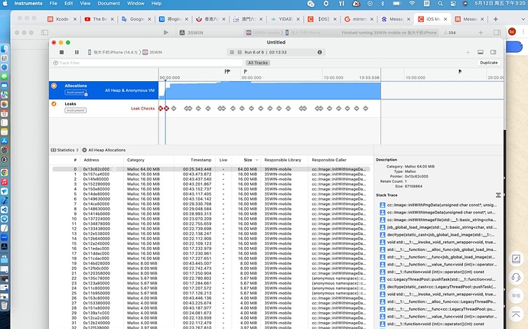Open the Statistics view dropdown

click(x=64, y=150)
